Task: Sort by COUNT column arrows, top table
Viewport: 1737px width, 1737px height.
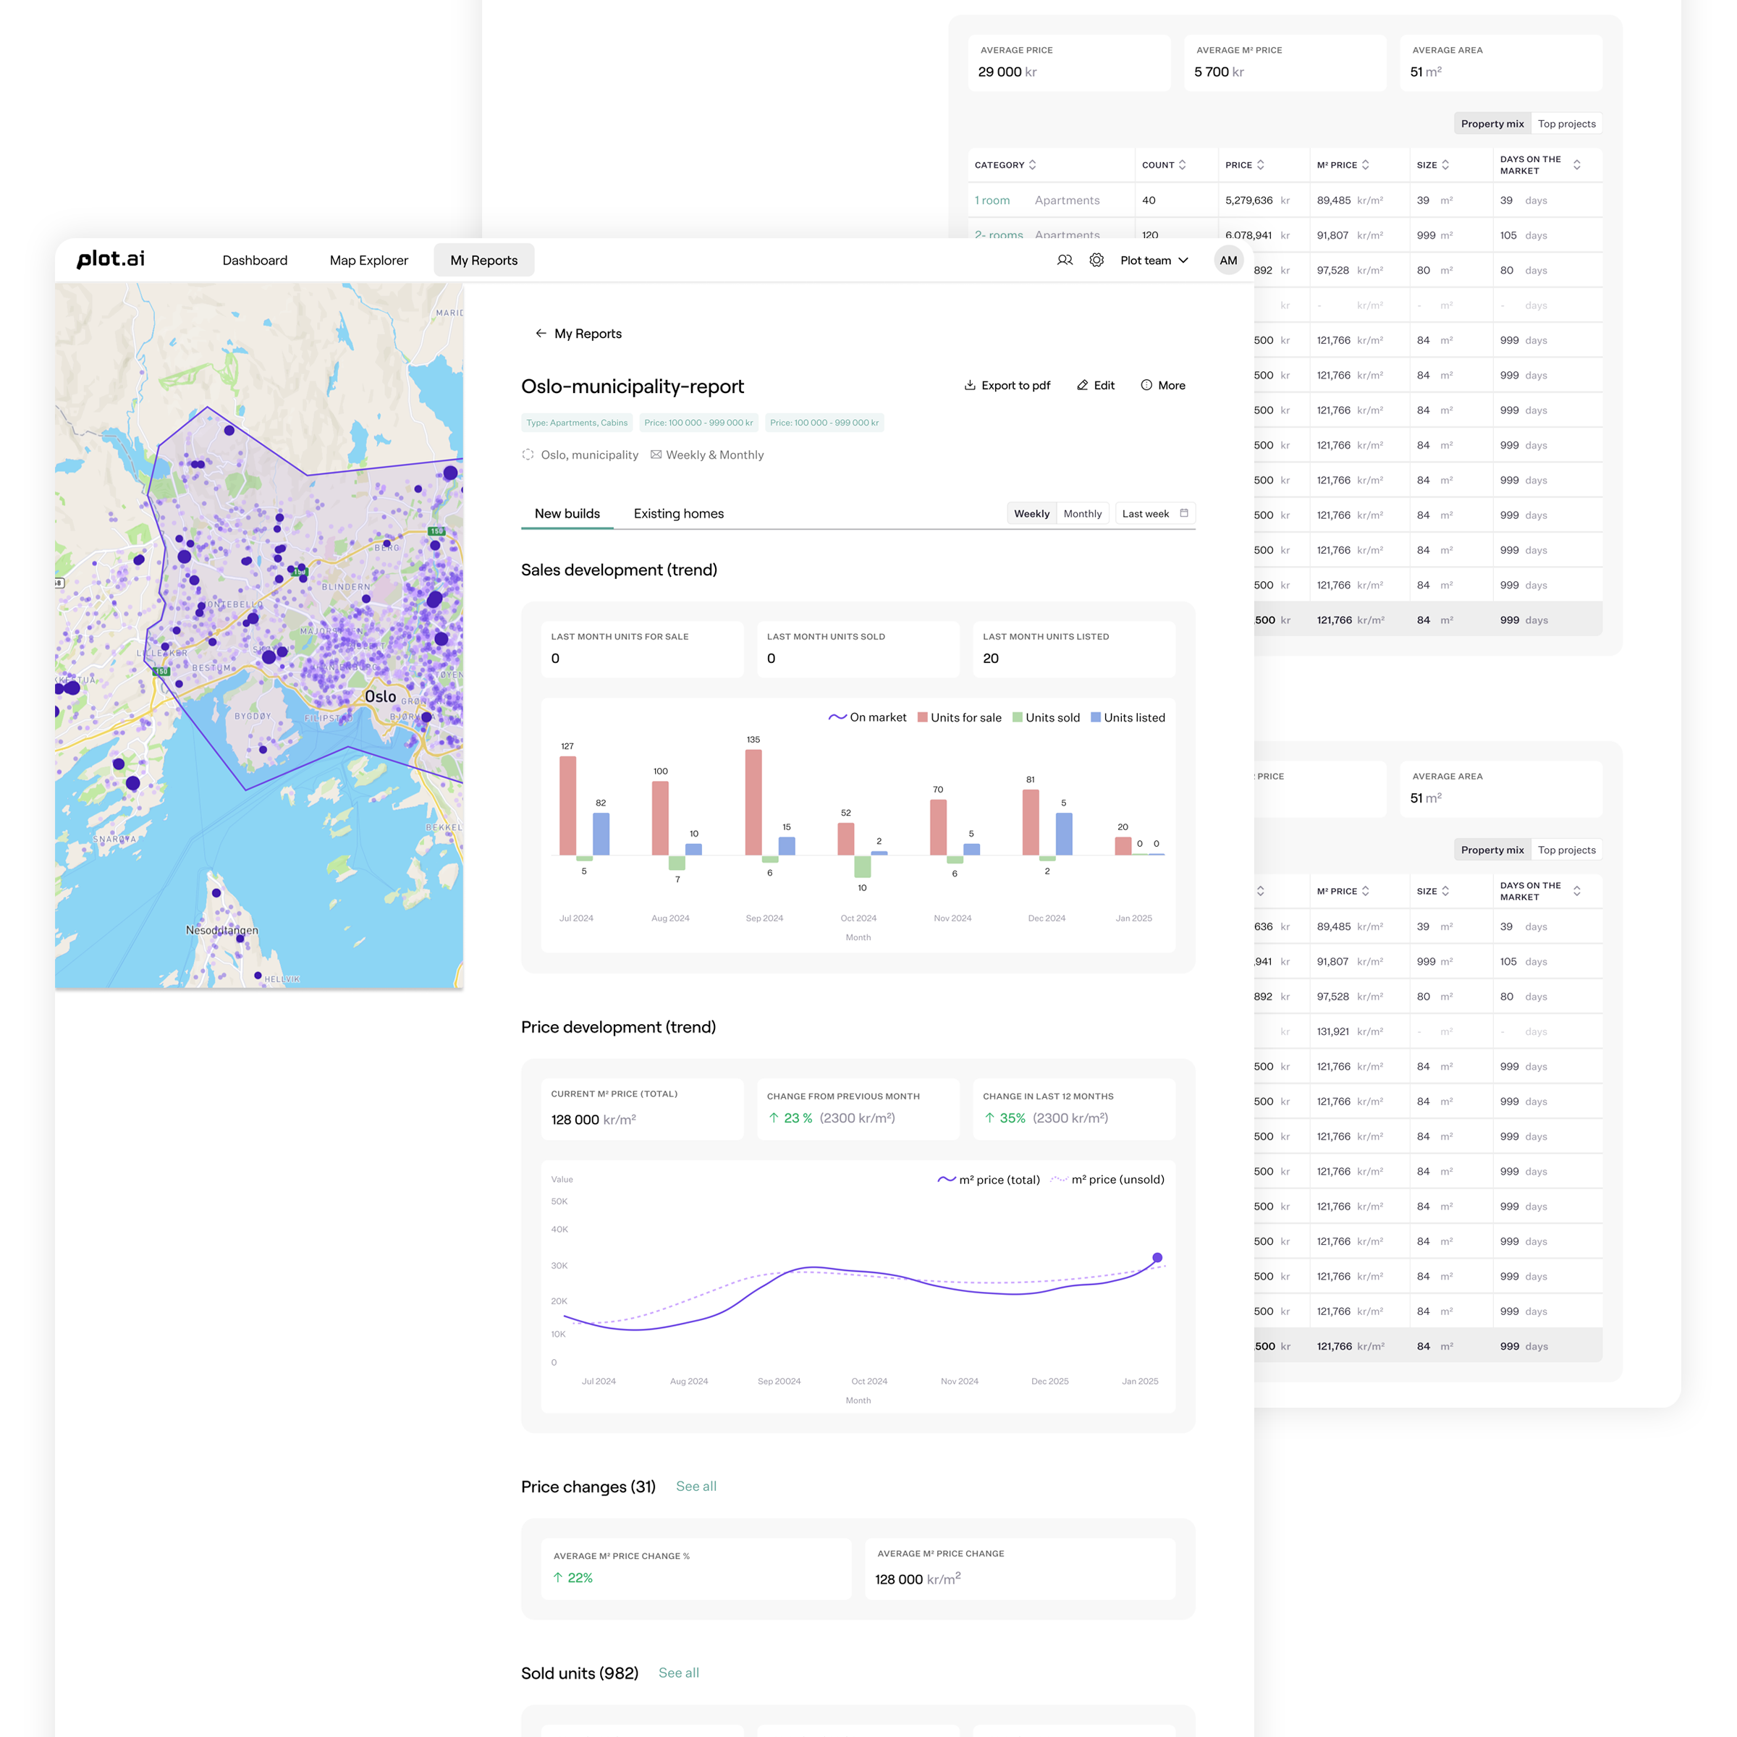Action: click(1183, 164)
